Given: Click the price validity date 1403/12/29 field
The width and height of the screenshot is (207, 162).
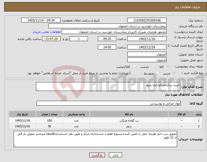Looking at the screenshot, I should coord(147,47).
